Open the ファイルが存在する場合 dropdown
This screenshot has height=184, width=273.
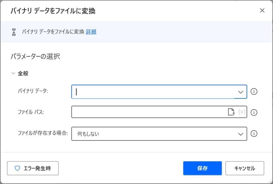click(x=240, y=134)
